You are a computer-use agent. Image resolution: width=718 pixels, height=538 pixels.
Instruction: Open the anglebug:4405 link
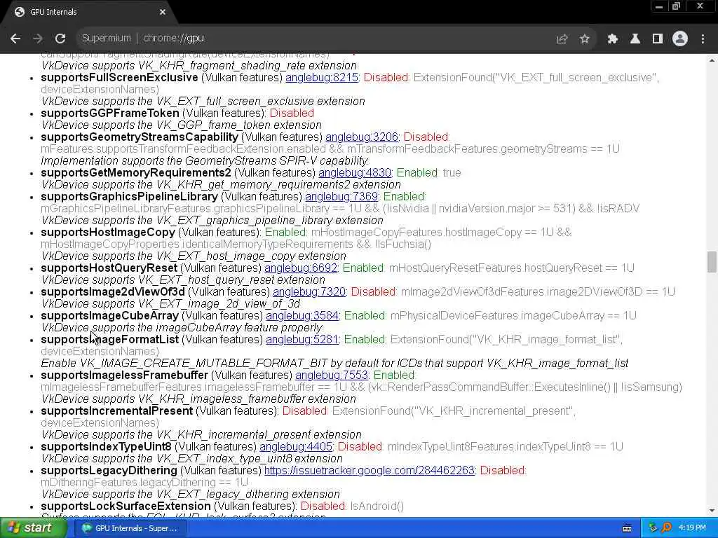(x=295, y=446)
